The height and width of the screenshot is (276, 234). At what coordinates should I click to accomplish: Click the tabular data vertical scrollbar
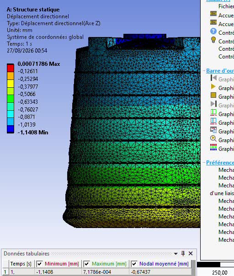click(x=193, y=268)
